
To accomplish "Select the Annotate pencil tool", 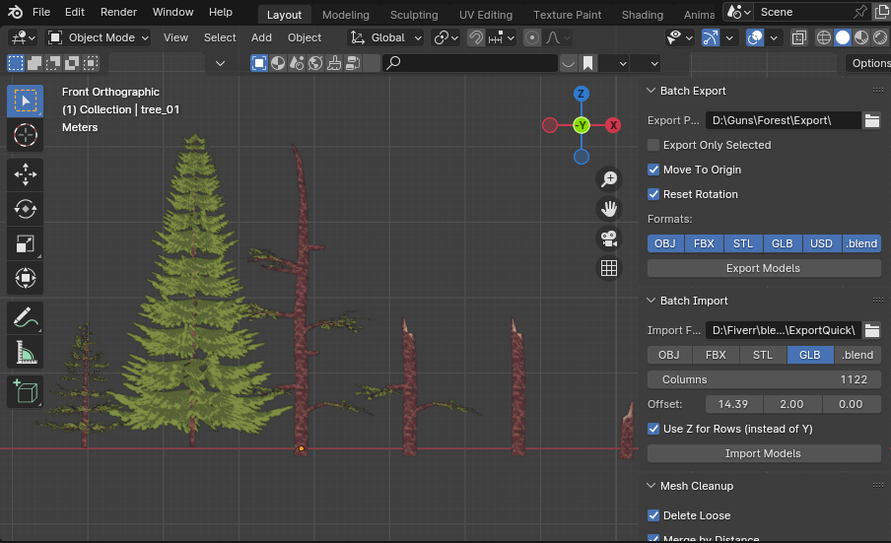I will coord(25,317).
